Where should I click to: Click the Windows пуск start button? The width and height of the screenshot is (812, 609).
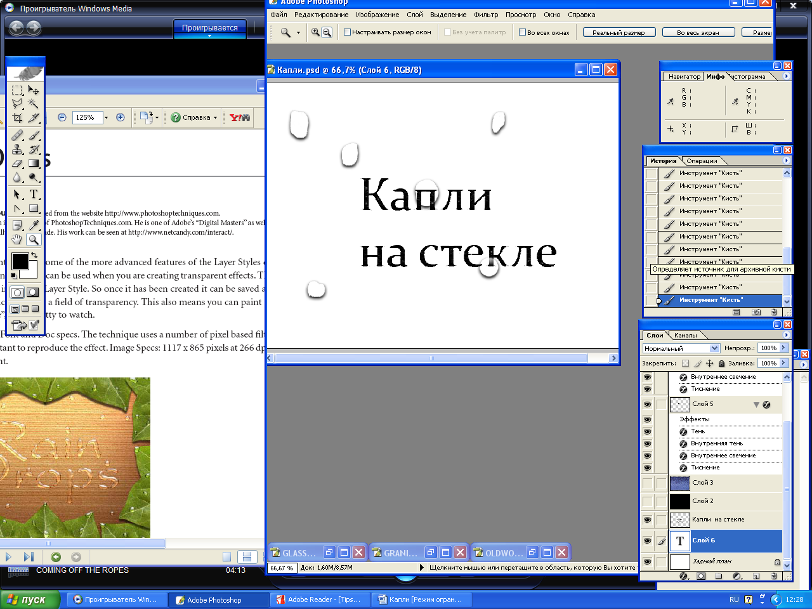(x=30, y=599)
